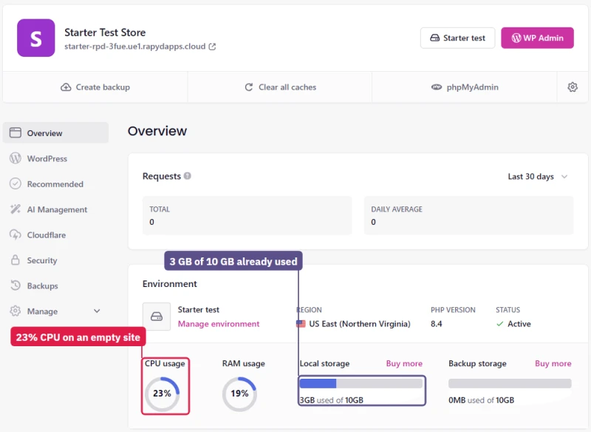This screenshot has height=432, width=591.
Task: Click the Starter test environment button
Action: click(457, 38)
